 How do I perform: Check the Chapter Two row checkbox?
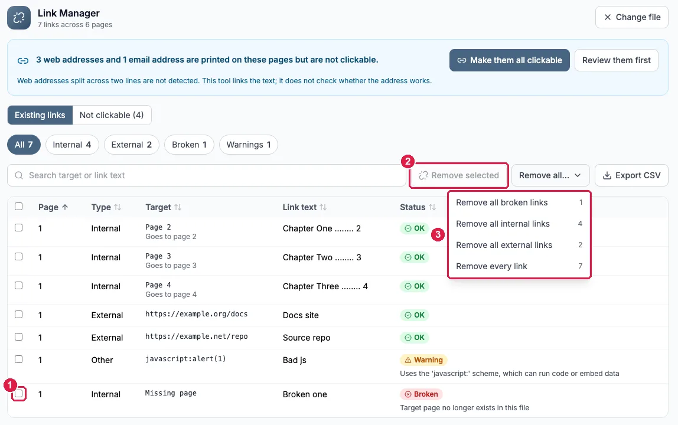coord(18,256)
